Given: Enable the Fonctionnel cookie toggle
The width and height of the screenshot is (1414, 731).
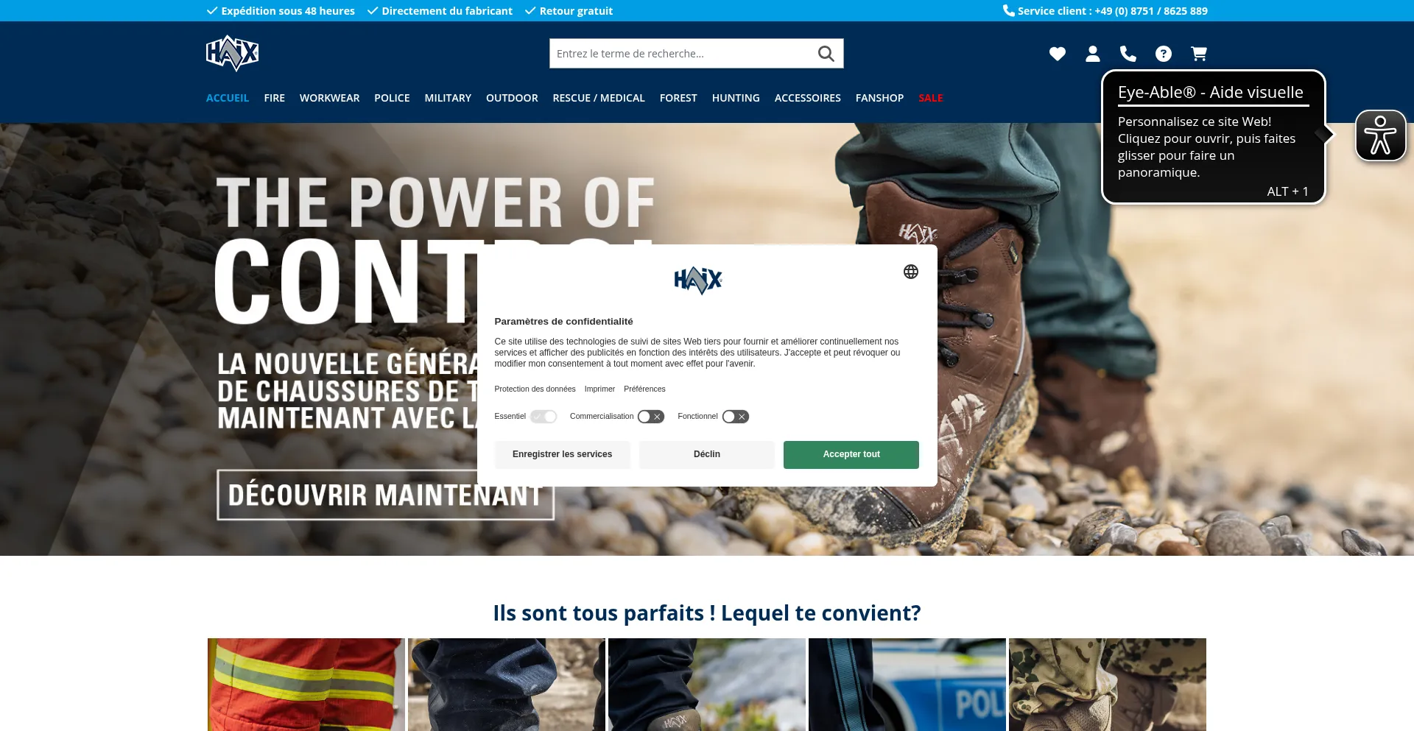Looking at the screenshot, I should pos(735,417).
